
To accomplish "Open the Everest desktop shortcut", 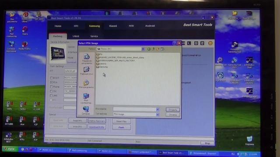I will 25,17.
